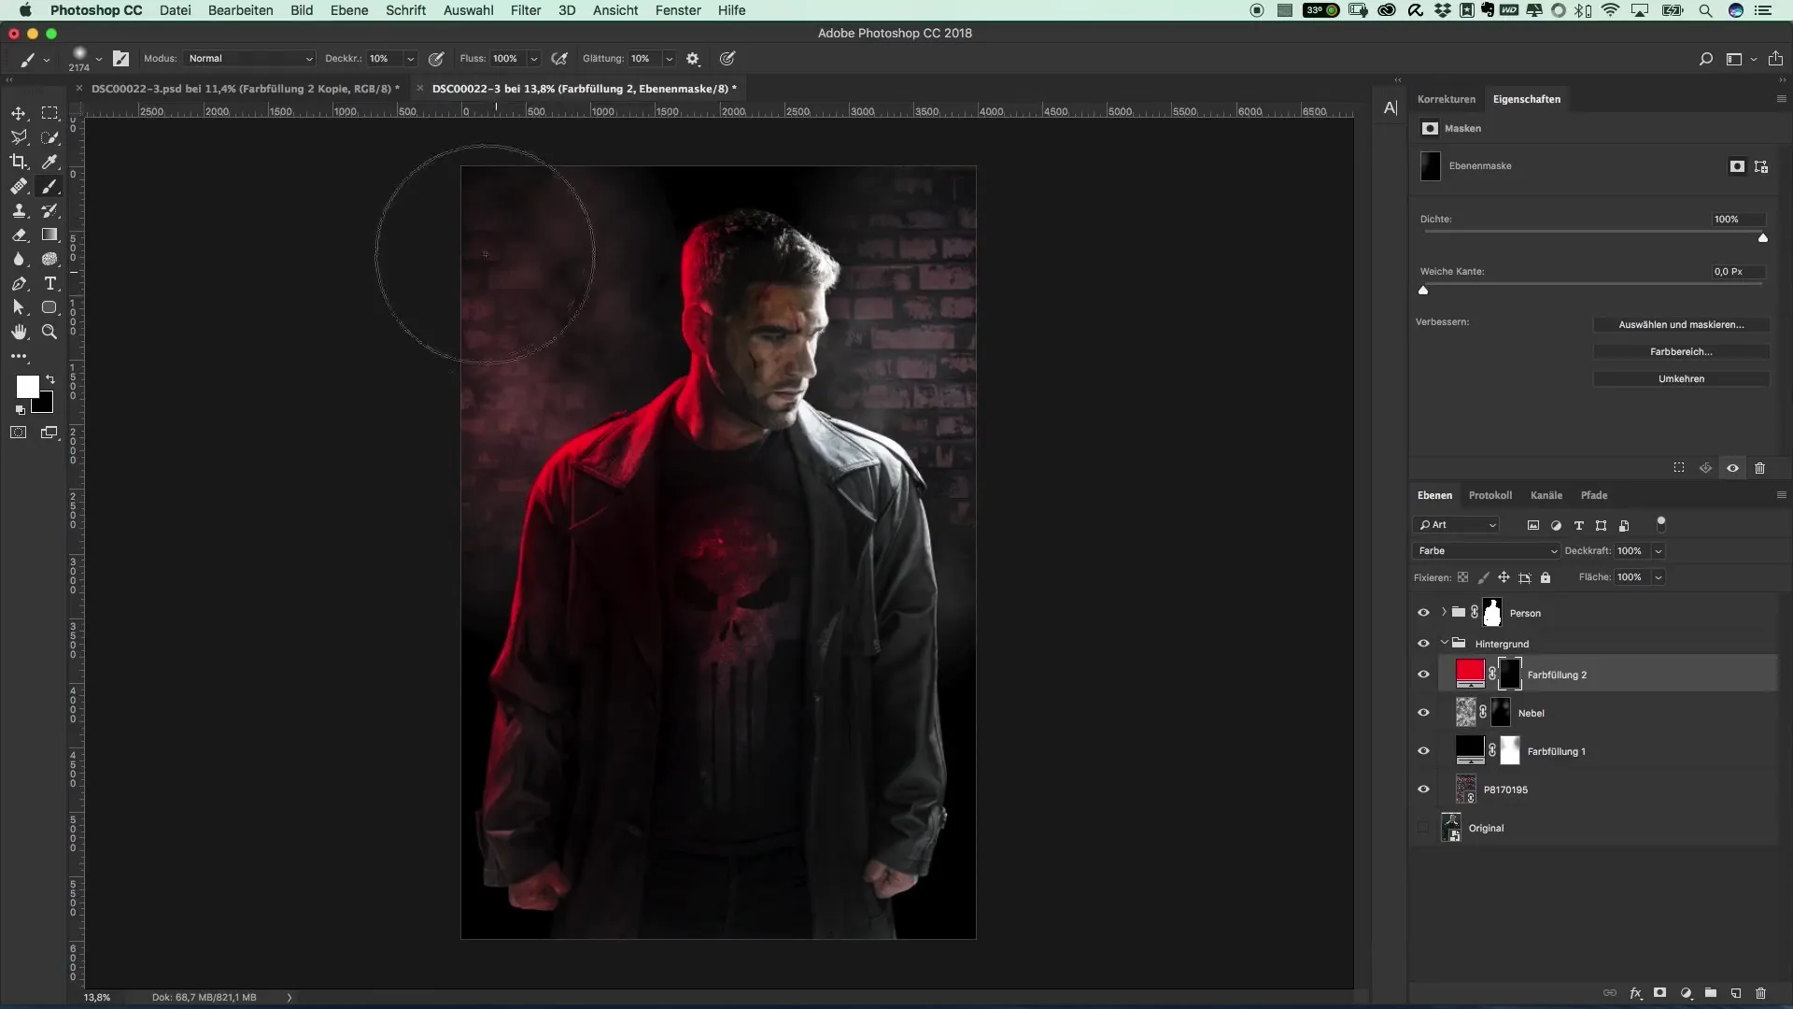Image resolution: width=1793 pixels, height=1009 pixels.
Task: Click create new layer icon
Action: pos(1735,993)
